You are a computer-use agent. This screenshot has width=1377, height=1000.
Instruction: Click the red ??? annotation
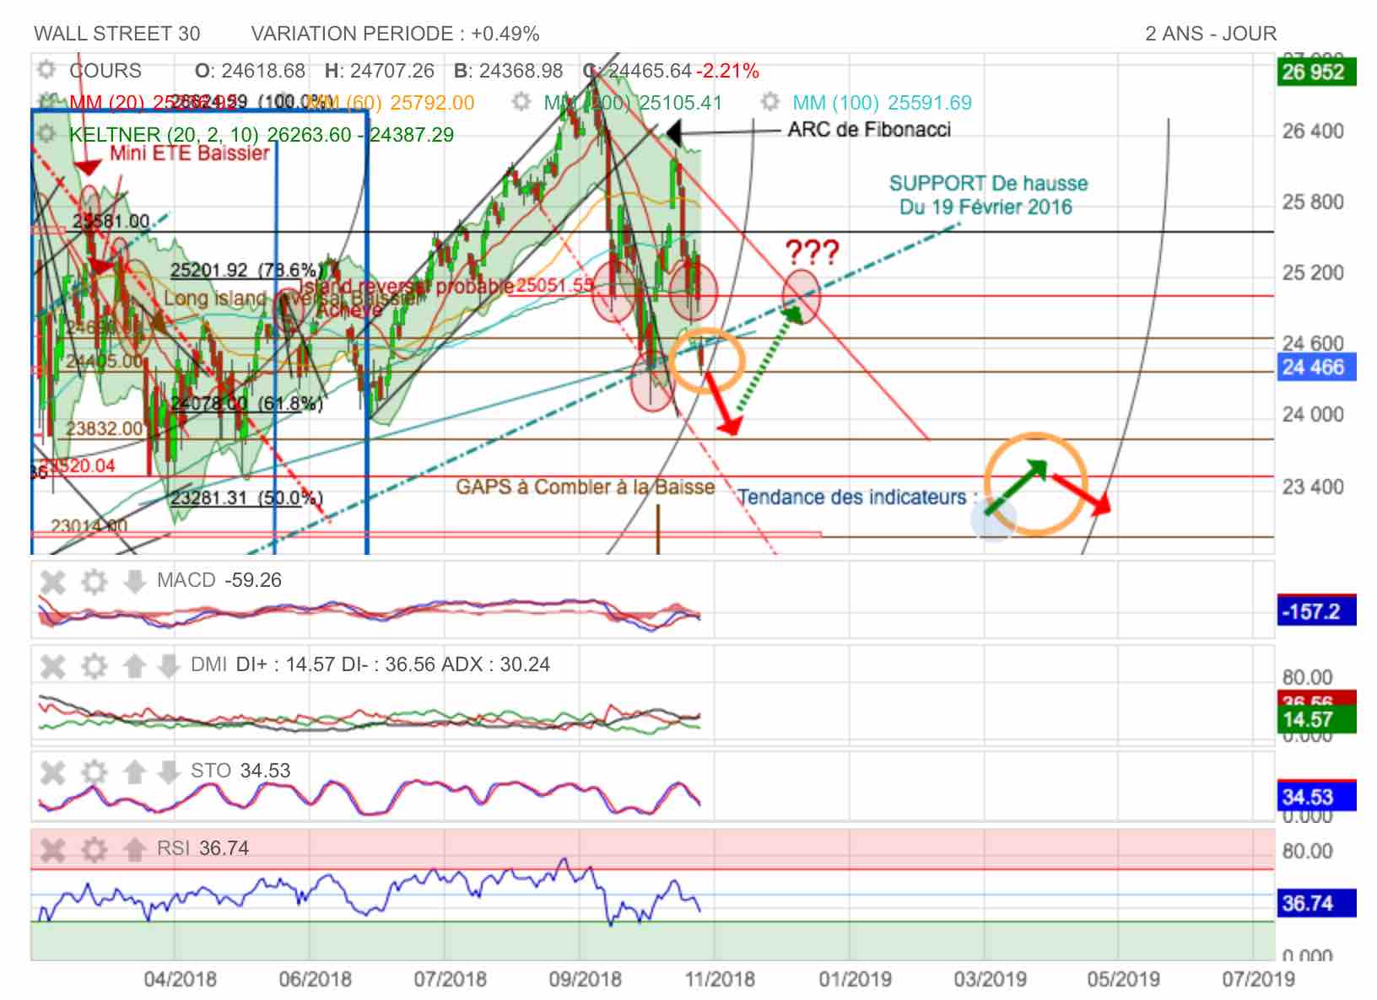click(813, 252)
